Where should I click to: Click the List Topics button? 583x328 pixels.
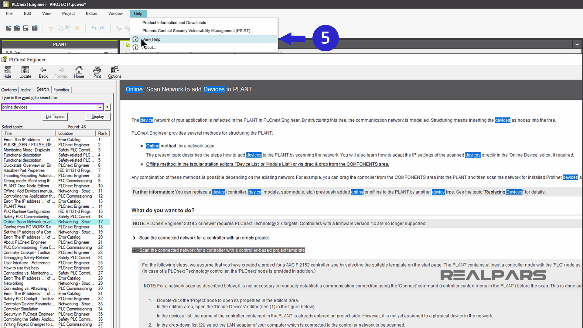pos(55,117)
